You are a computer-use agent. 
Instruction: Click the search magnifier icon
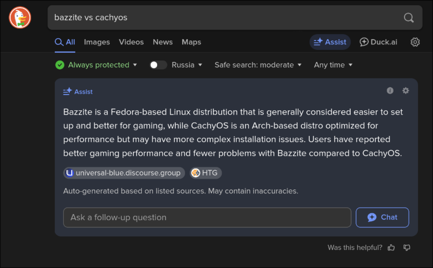(x=409, y=18)
